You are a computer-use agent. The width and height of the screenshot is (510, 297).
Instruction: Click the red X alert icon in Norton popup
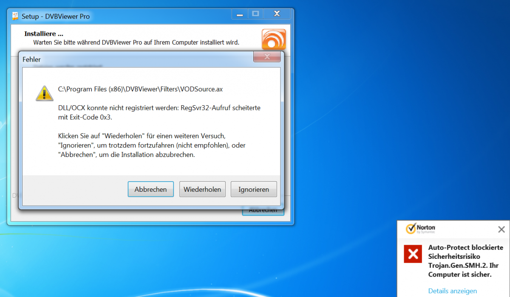click(413, 254)
